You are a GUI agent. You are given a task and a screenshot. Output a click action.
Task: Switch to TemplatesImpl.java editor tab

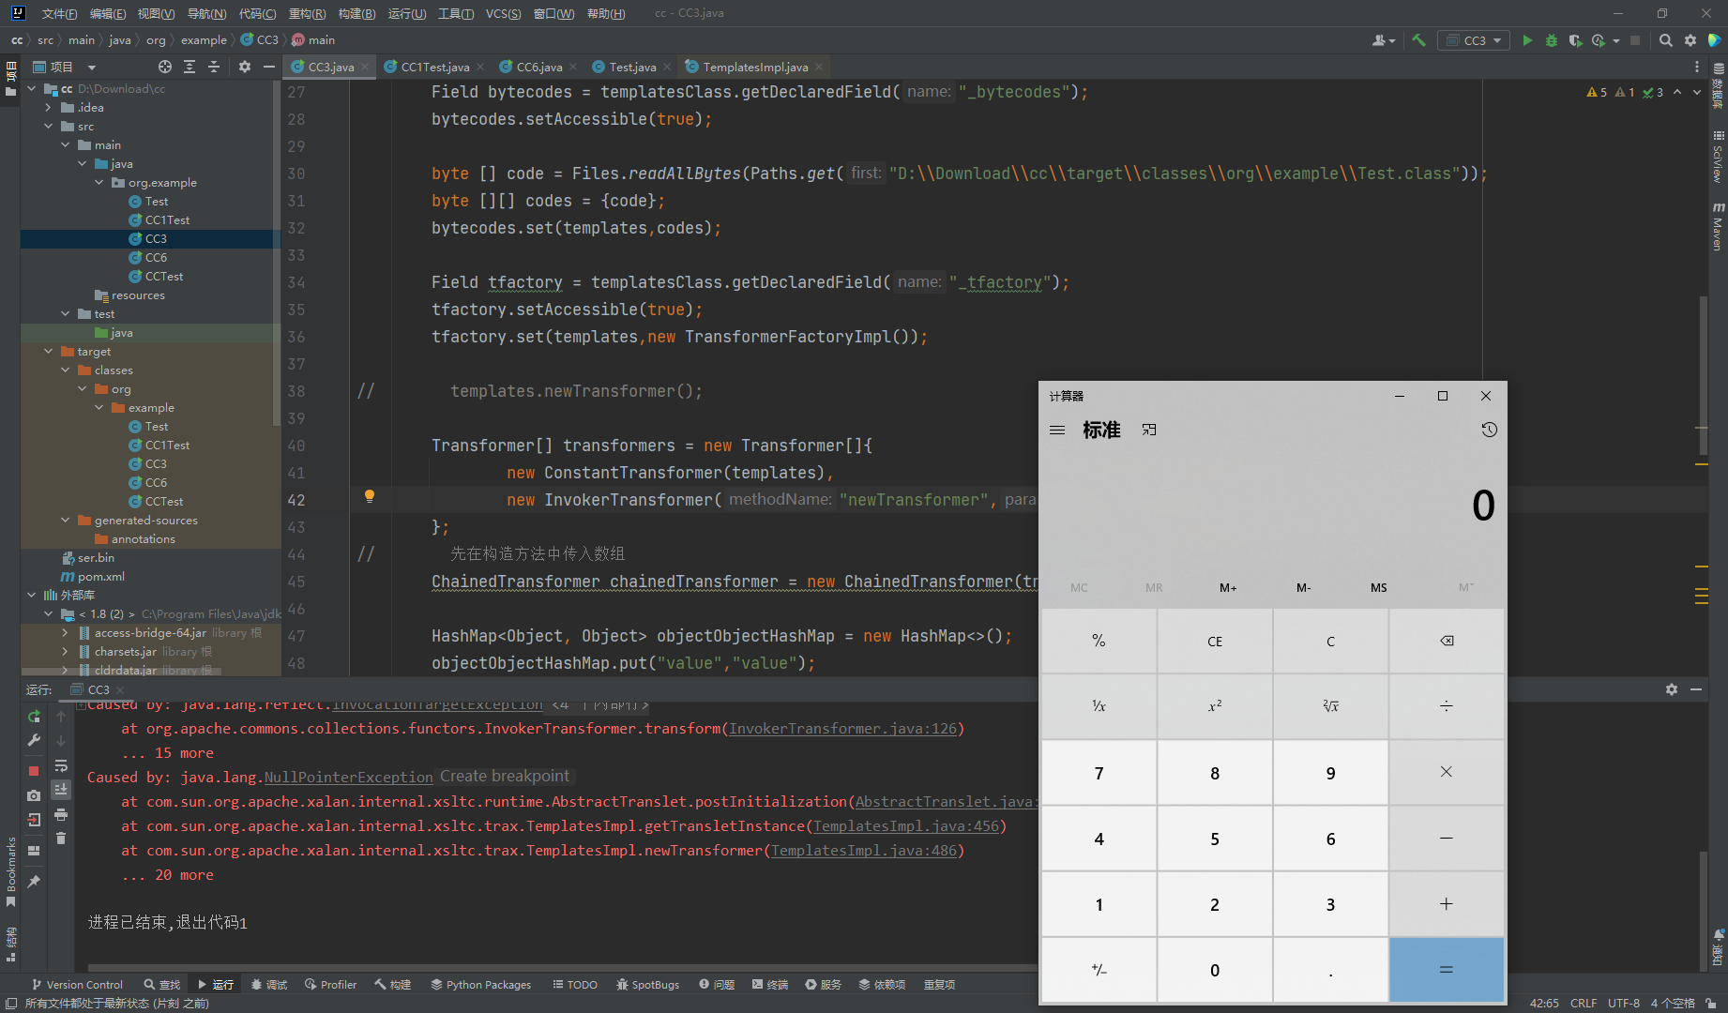click(755, 67)
